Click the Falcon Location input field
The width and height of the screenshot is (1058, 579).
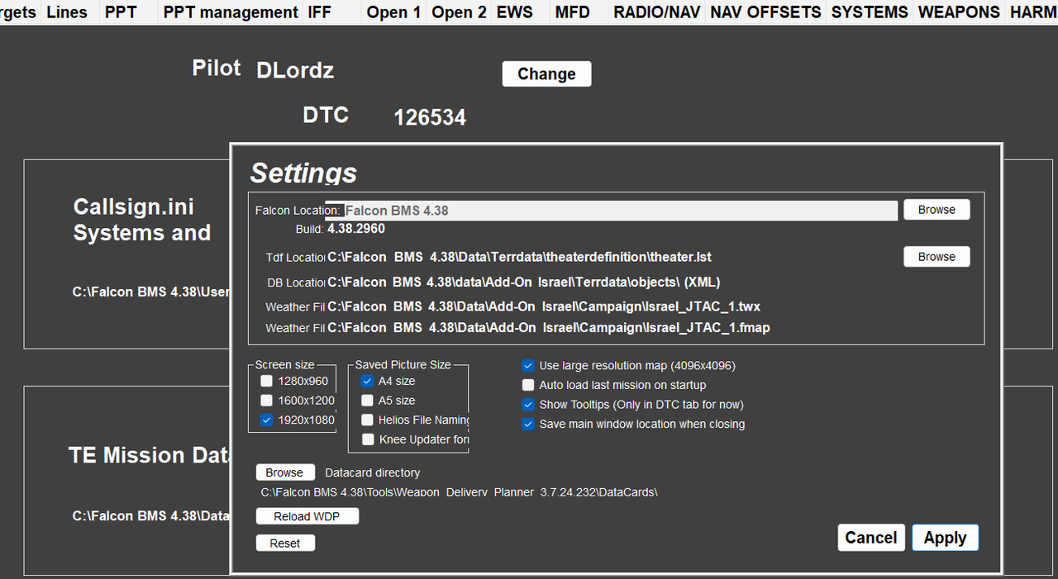(x=611, y=211)
